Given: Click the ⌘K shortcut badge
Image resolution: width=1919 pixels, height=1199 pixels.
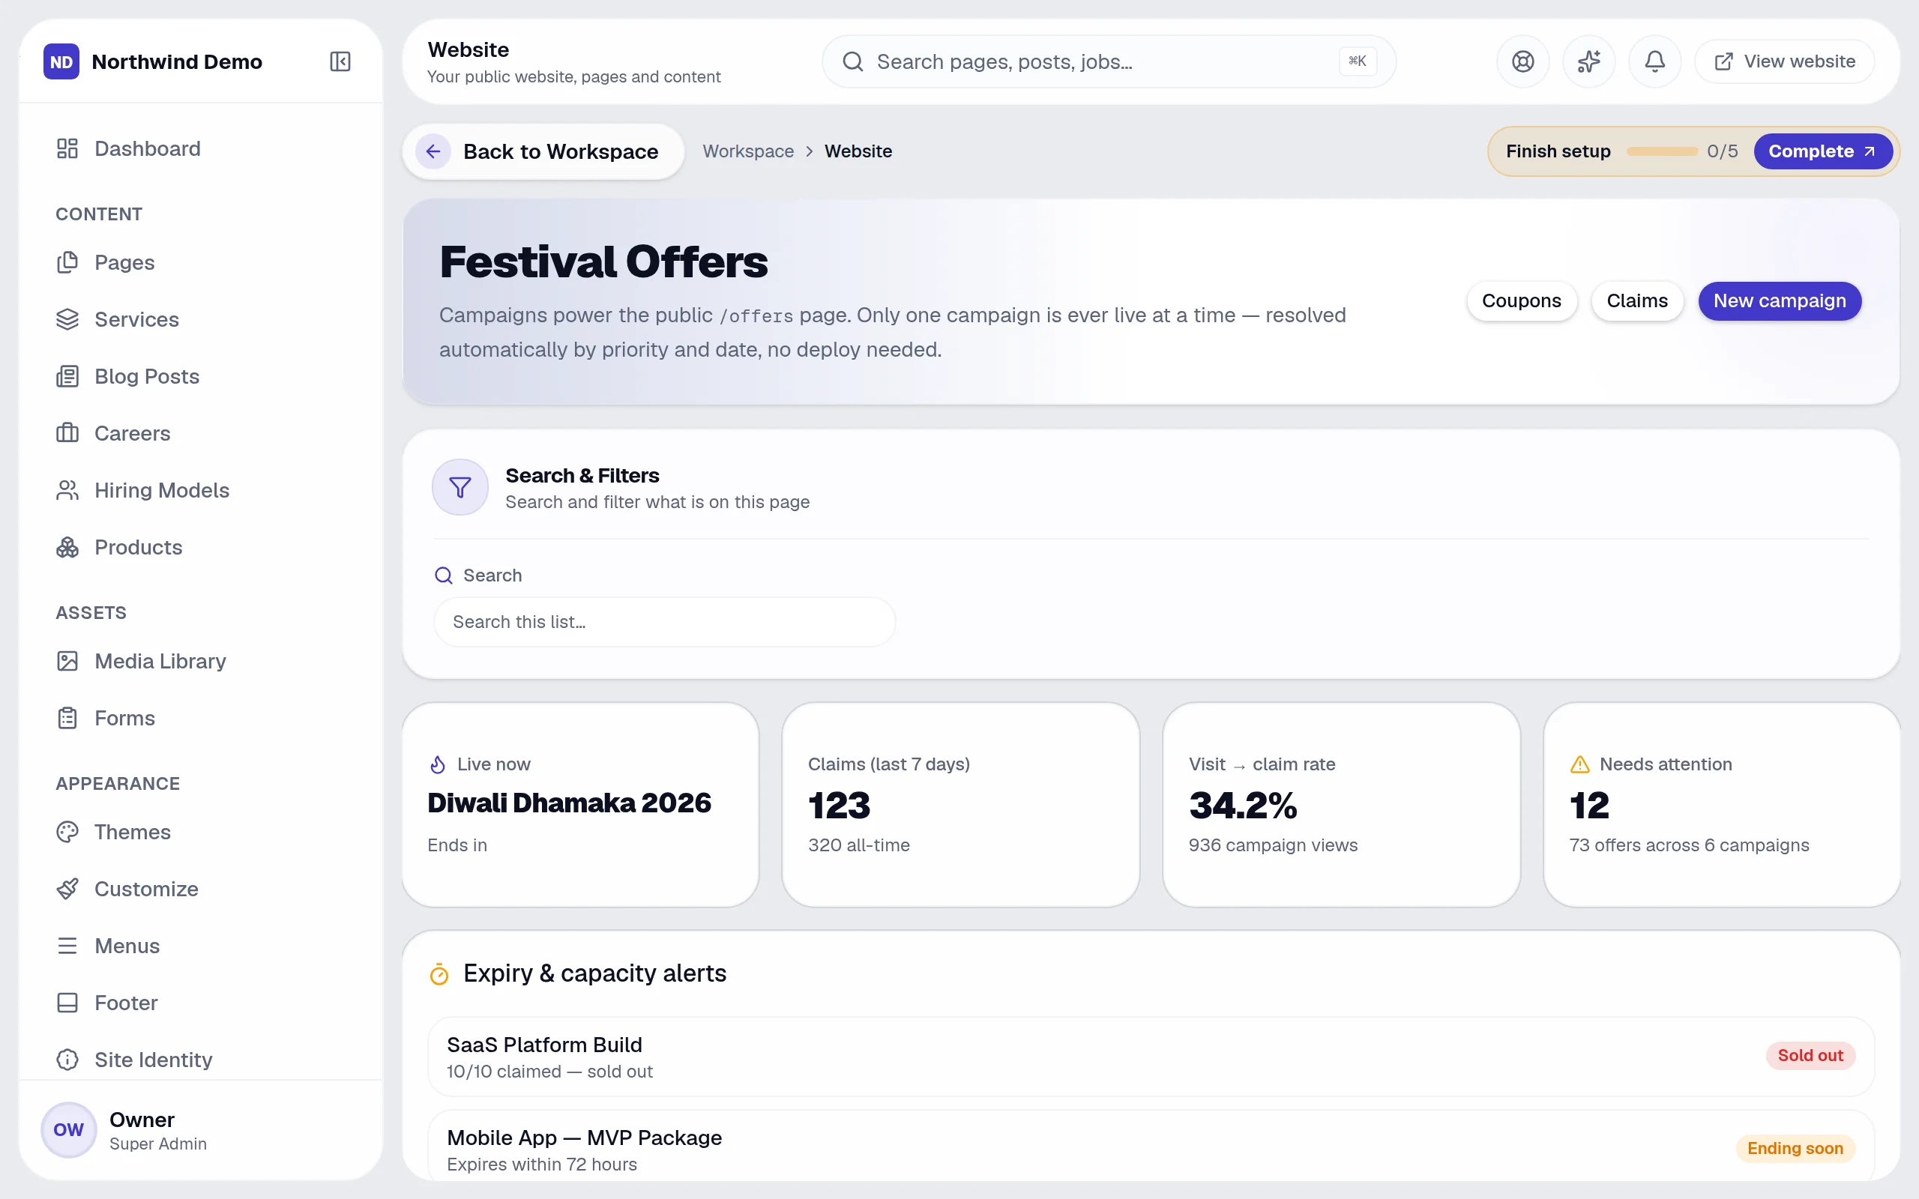Looking at the screenshot, I should pos(1357,61).
